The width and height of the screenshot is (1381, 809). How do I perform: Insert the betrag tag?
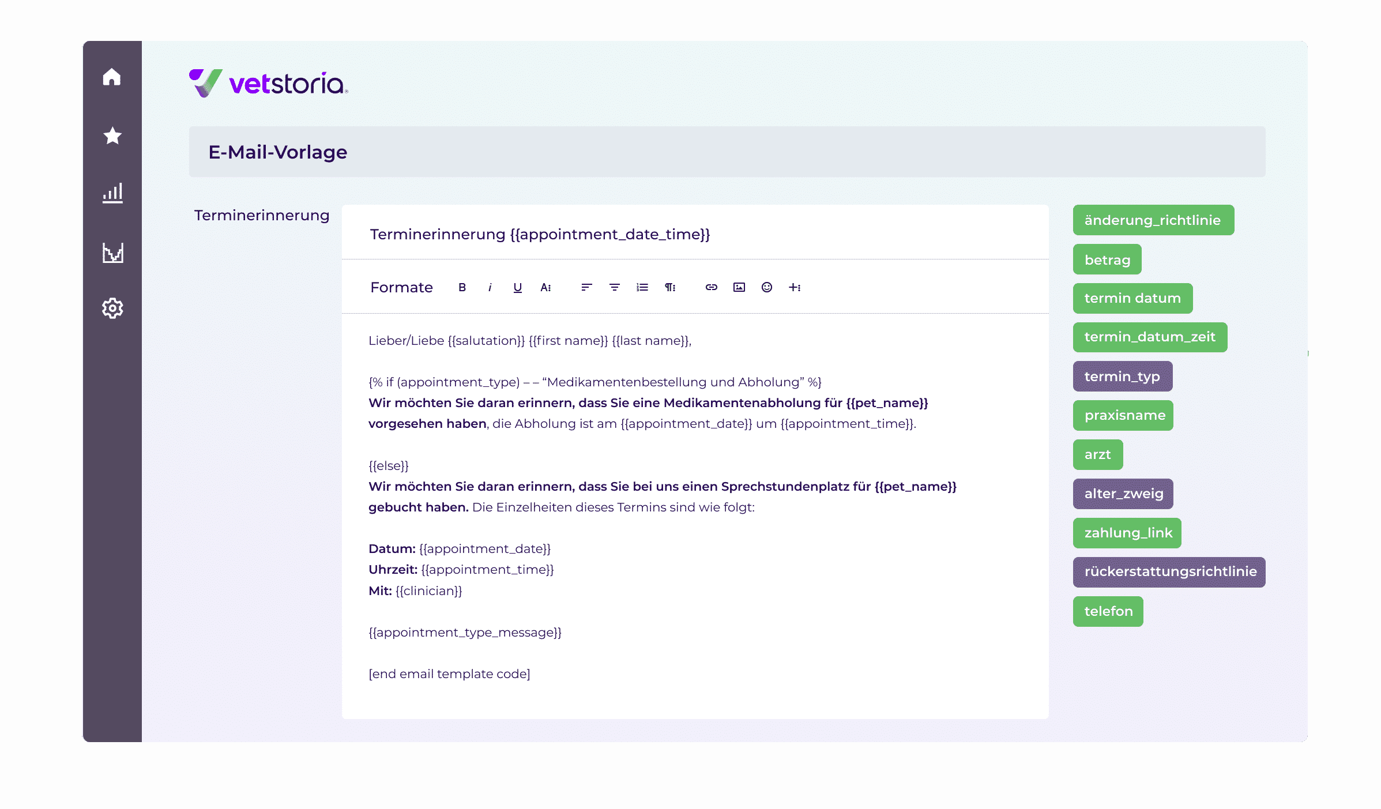pos(1107,259)
